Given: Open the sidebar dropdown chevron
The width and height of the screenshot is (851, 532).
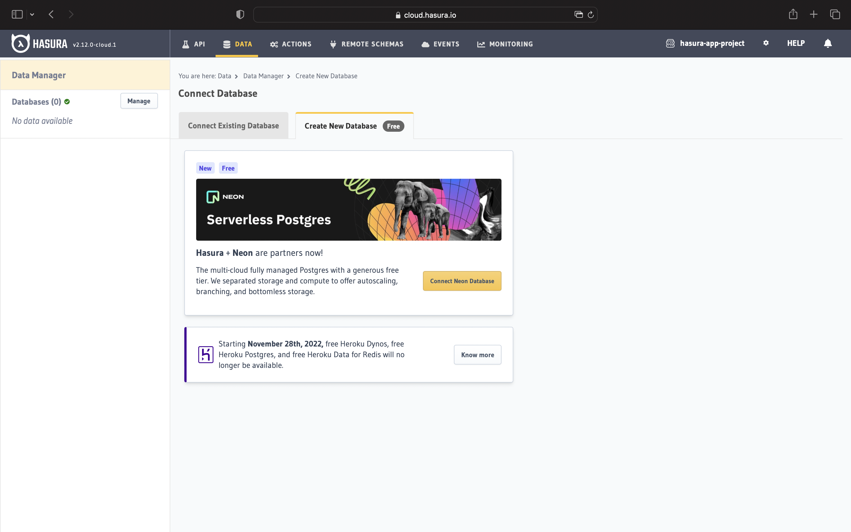Looking at the screenshot, I should coord(32,14).
